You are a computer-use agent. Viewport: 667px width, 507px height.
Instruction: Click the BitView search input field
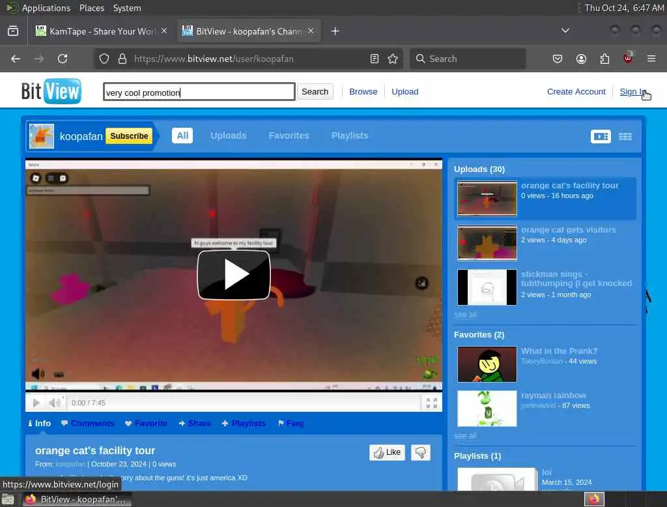[199, 91]
